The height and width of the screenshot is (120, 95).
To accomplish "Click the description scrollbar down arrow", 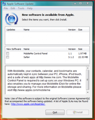I will point(88,92).
